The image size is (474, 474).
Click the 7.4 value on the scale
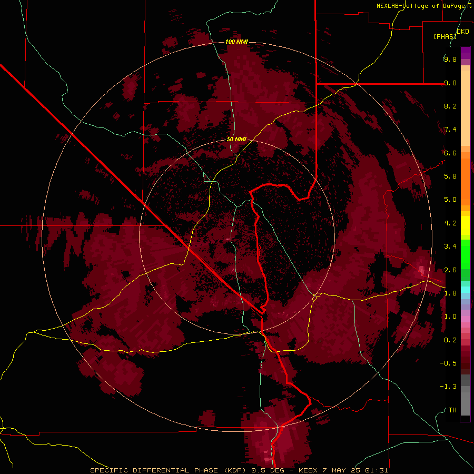click(x=450, y=130)
